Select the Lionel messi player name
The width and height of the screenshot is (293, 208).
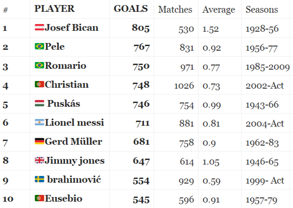click(x=74, y=123)
